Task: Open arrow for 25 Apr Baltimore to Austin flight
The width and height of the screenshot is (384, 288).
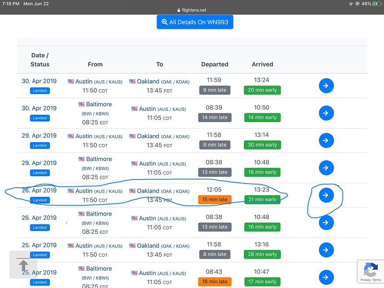Action: point(326,277)
